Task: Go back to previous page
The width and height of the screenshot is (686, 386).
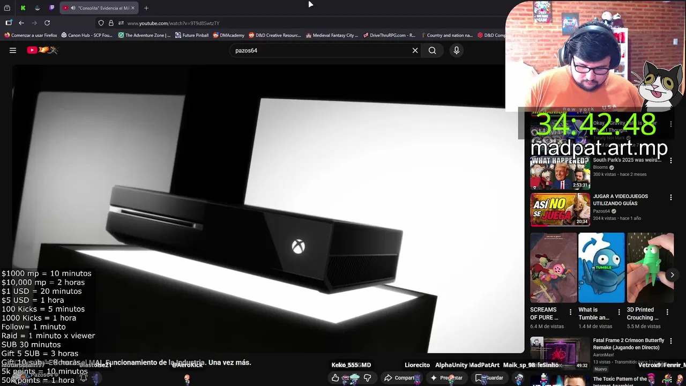Action: 21,23
